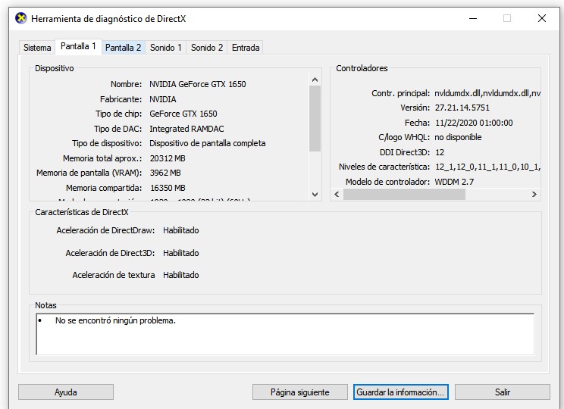
Task: Open the Sonido 1 tab
Action: [165, 48]
